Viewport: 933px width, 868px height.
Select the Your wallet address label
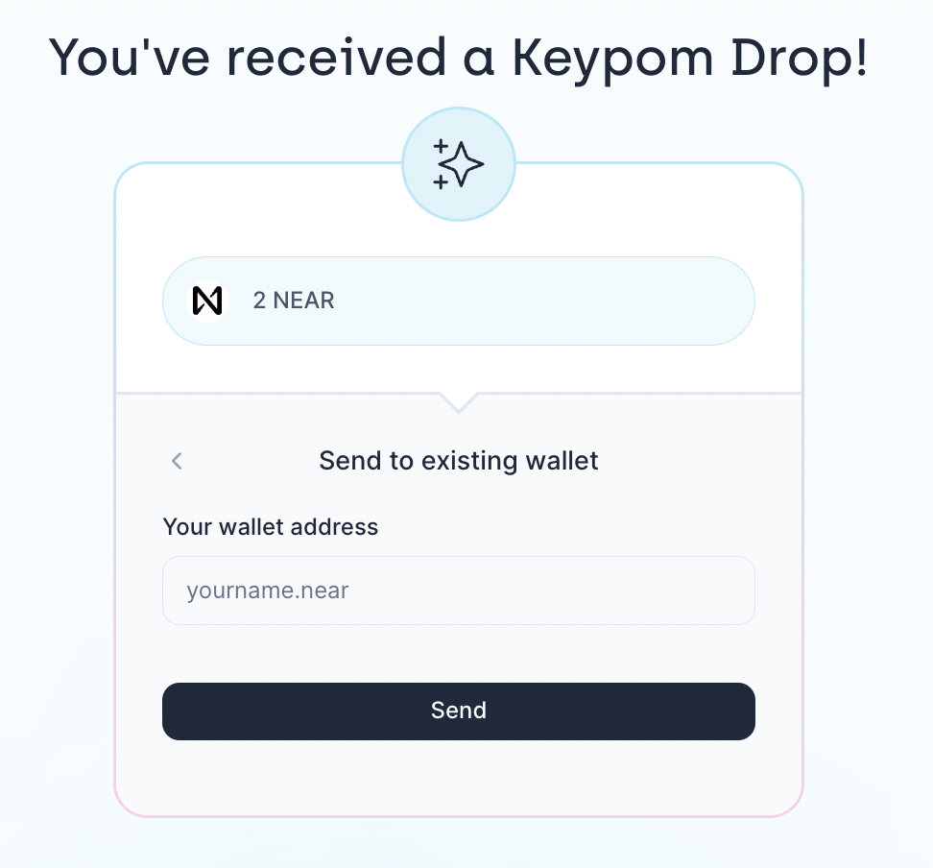point(270,527)
